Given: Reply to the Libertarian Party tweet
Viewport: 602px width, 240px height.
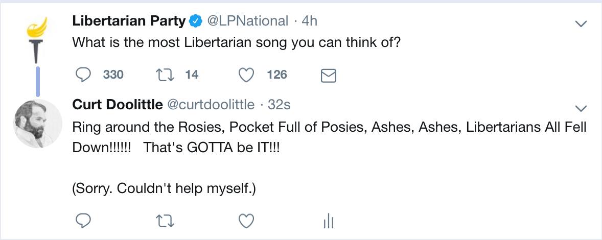Looking at the screenshot, I should coord(83,75).
